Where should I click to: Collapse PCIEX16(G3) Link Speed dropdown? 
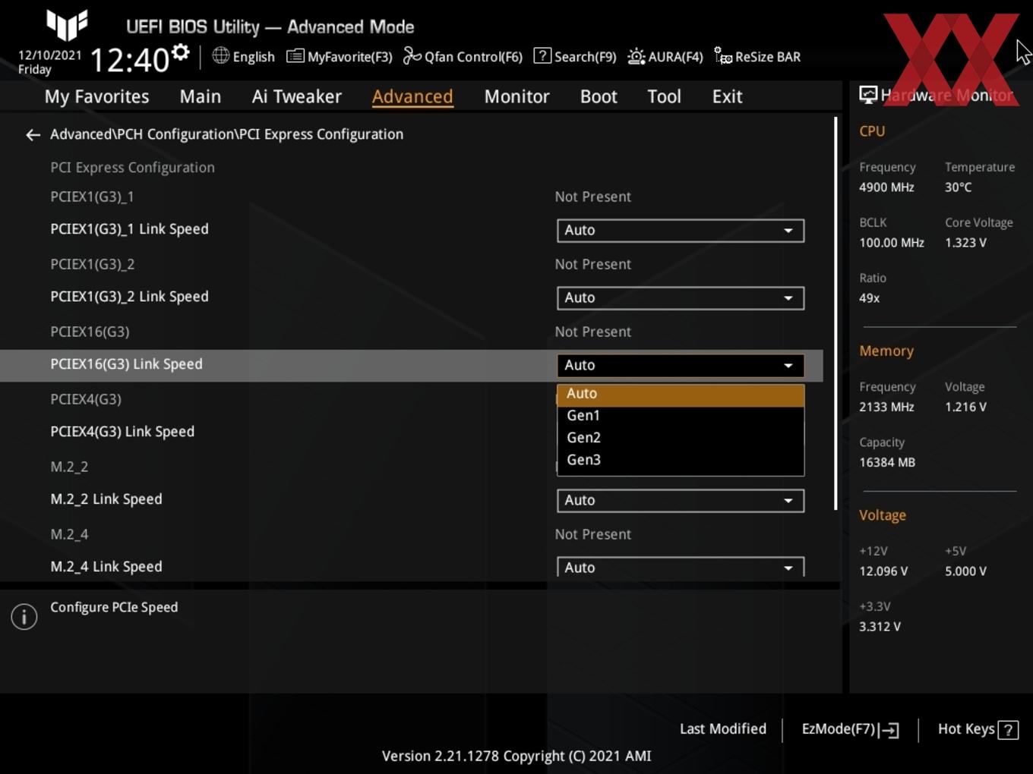tap(681, 366)
